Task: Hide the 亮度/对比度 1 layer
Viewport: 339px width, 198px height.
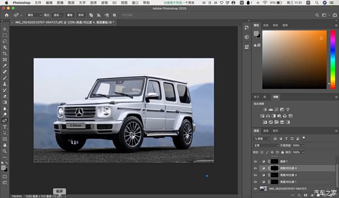Action: [x=256, y=182]
